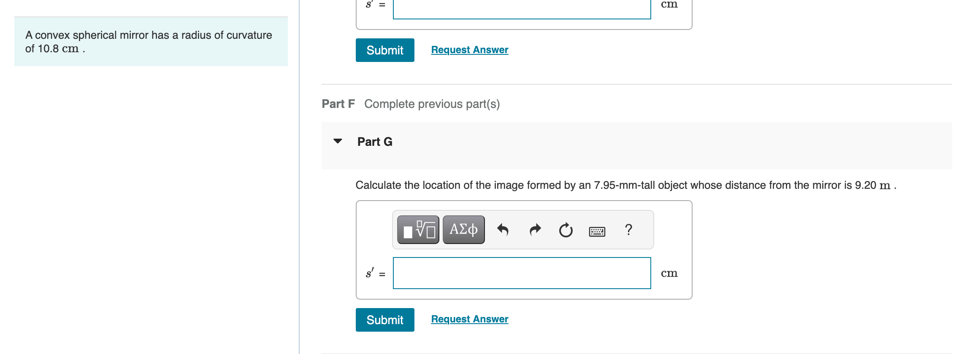Click the help question mark icon

628,230
